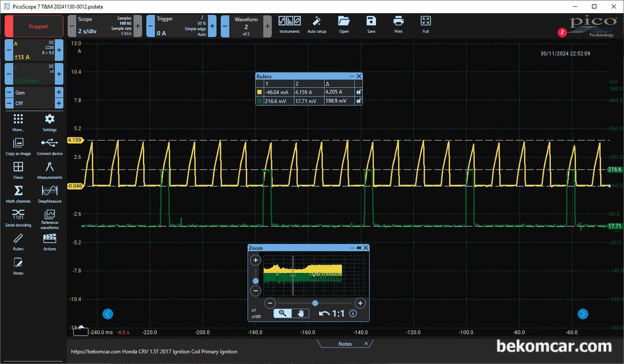
Task: Click the Open folder icon
Action: 344,24
